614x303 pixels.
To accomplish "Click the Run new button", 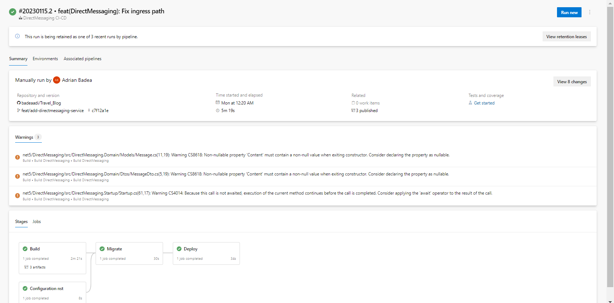I will [x=569, y=12].
